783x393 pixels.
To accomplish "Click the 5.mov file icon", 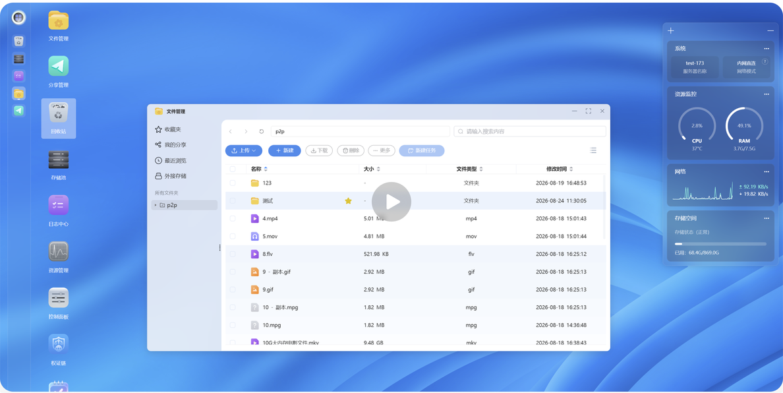I will click(x=254, y=236).
